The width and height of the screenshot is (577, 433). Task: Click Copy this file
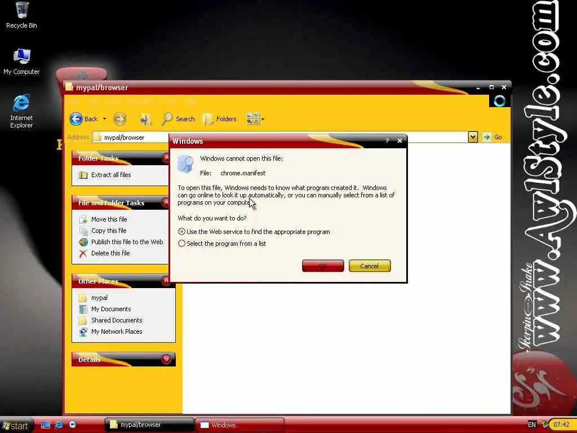109,231
